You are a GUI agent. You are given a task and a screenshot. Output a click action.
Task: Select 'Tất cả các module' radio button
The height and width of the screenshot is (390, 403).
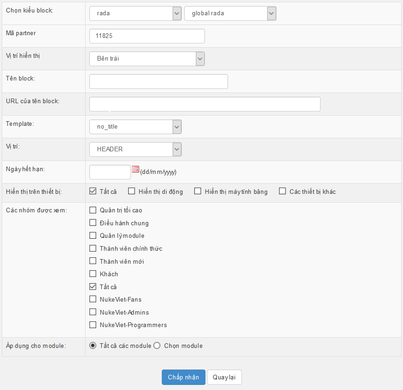[93, 346]
